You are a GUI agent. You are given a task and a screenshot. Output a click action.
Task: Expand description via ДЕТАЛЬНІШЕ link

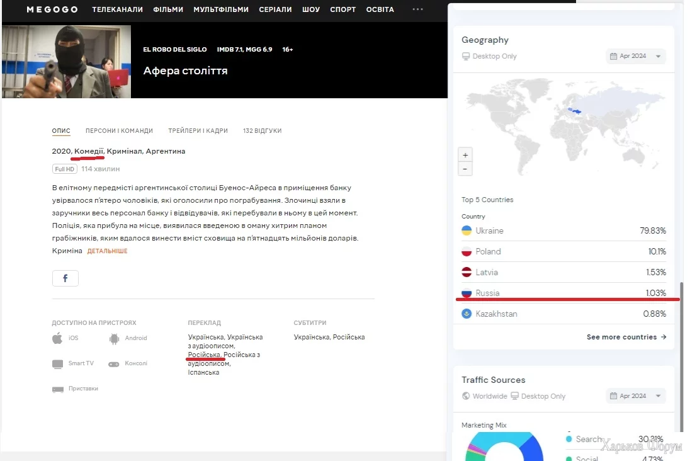click(x=108, y=251)
